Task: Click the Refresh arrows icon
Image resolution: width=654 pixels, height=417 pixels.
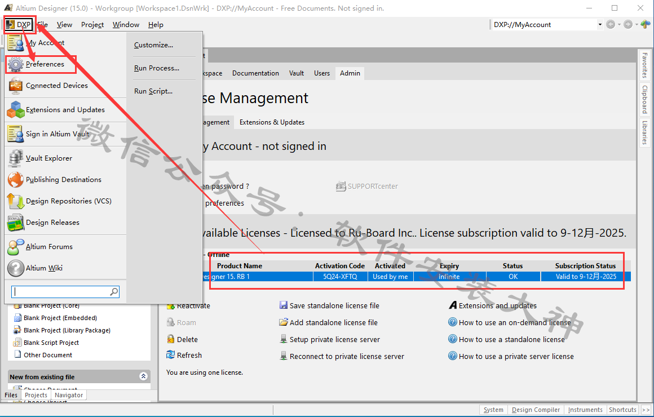Action: tap(171, 355)
